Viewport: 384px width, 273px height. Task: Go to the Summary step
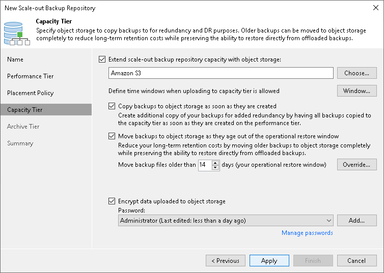click(20, 143)
